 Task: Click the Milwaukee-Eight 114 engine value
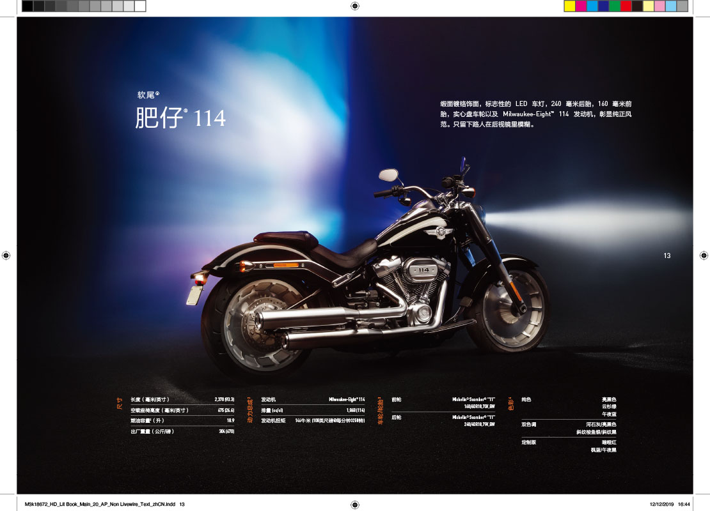(x=347, y=400)
